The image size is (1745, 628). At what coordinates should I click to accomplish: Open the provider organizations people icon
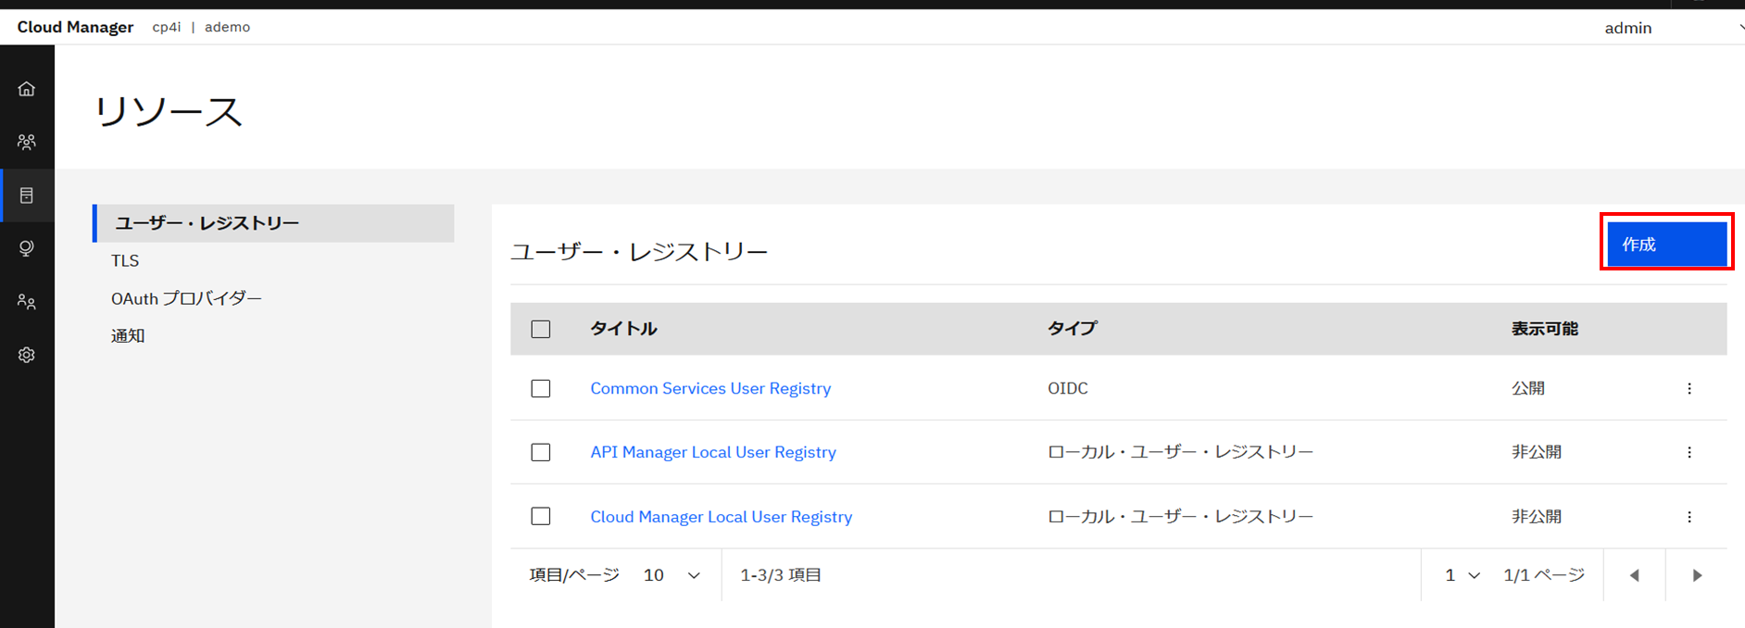point(27,142)
